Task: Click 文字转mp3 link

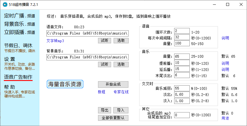Action: (55, 41)
